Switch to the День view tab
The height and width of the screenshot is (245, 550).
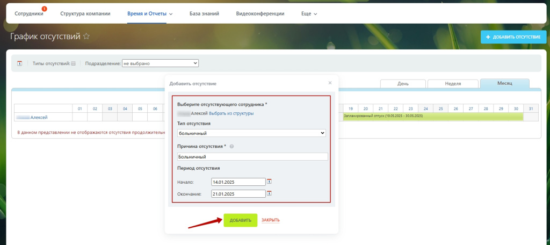pyautogui.click(x=403, y=84)
